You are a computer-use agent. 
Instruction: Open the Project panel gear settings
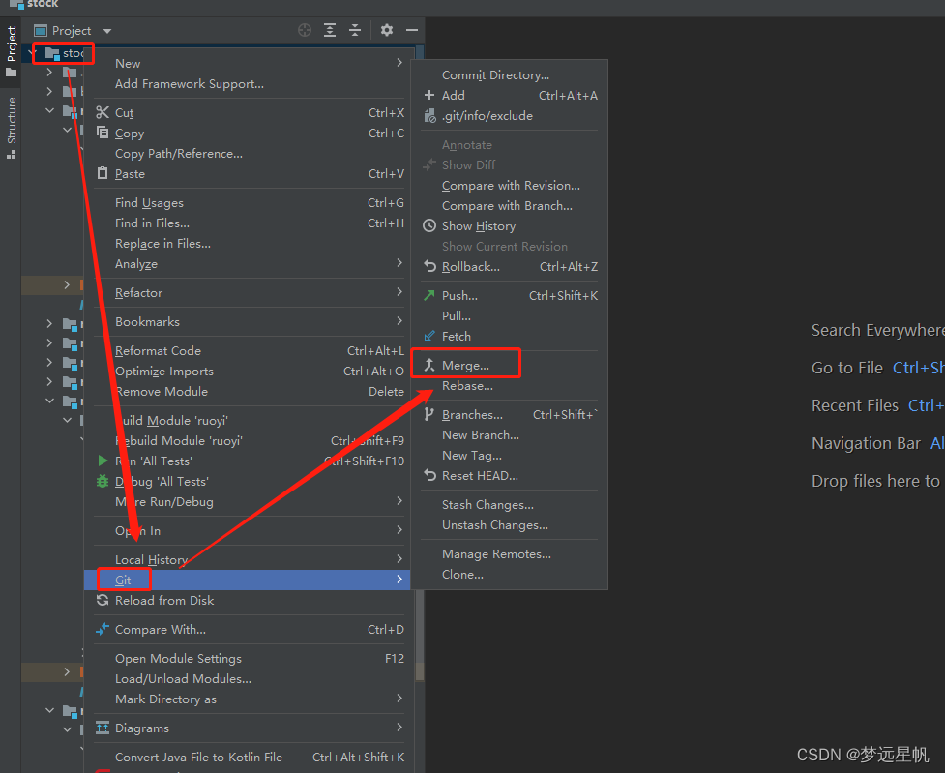(x=387, y=30)
